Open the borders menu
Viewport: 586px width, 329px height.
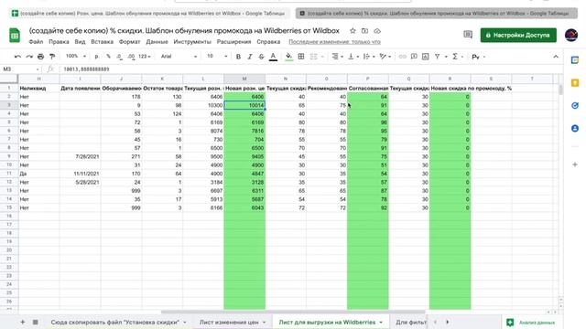(x=301, y=57)
